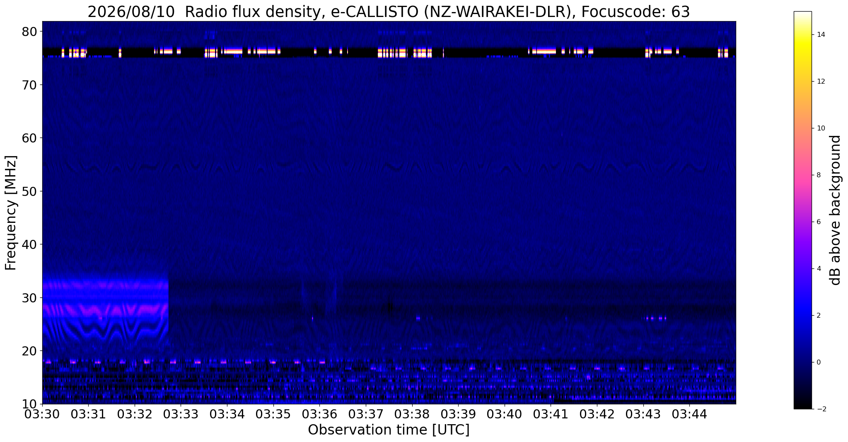
Task: Click the 03:33 time axis label
Action: [x=181, y=414]
